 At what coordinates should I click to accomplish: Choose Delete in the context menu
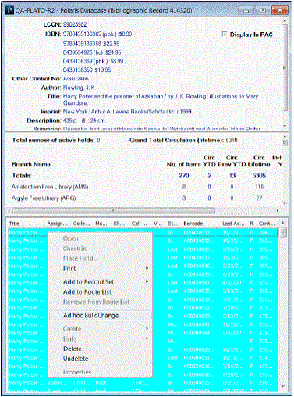click(x=73, y=349)
